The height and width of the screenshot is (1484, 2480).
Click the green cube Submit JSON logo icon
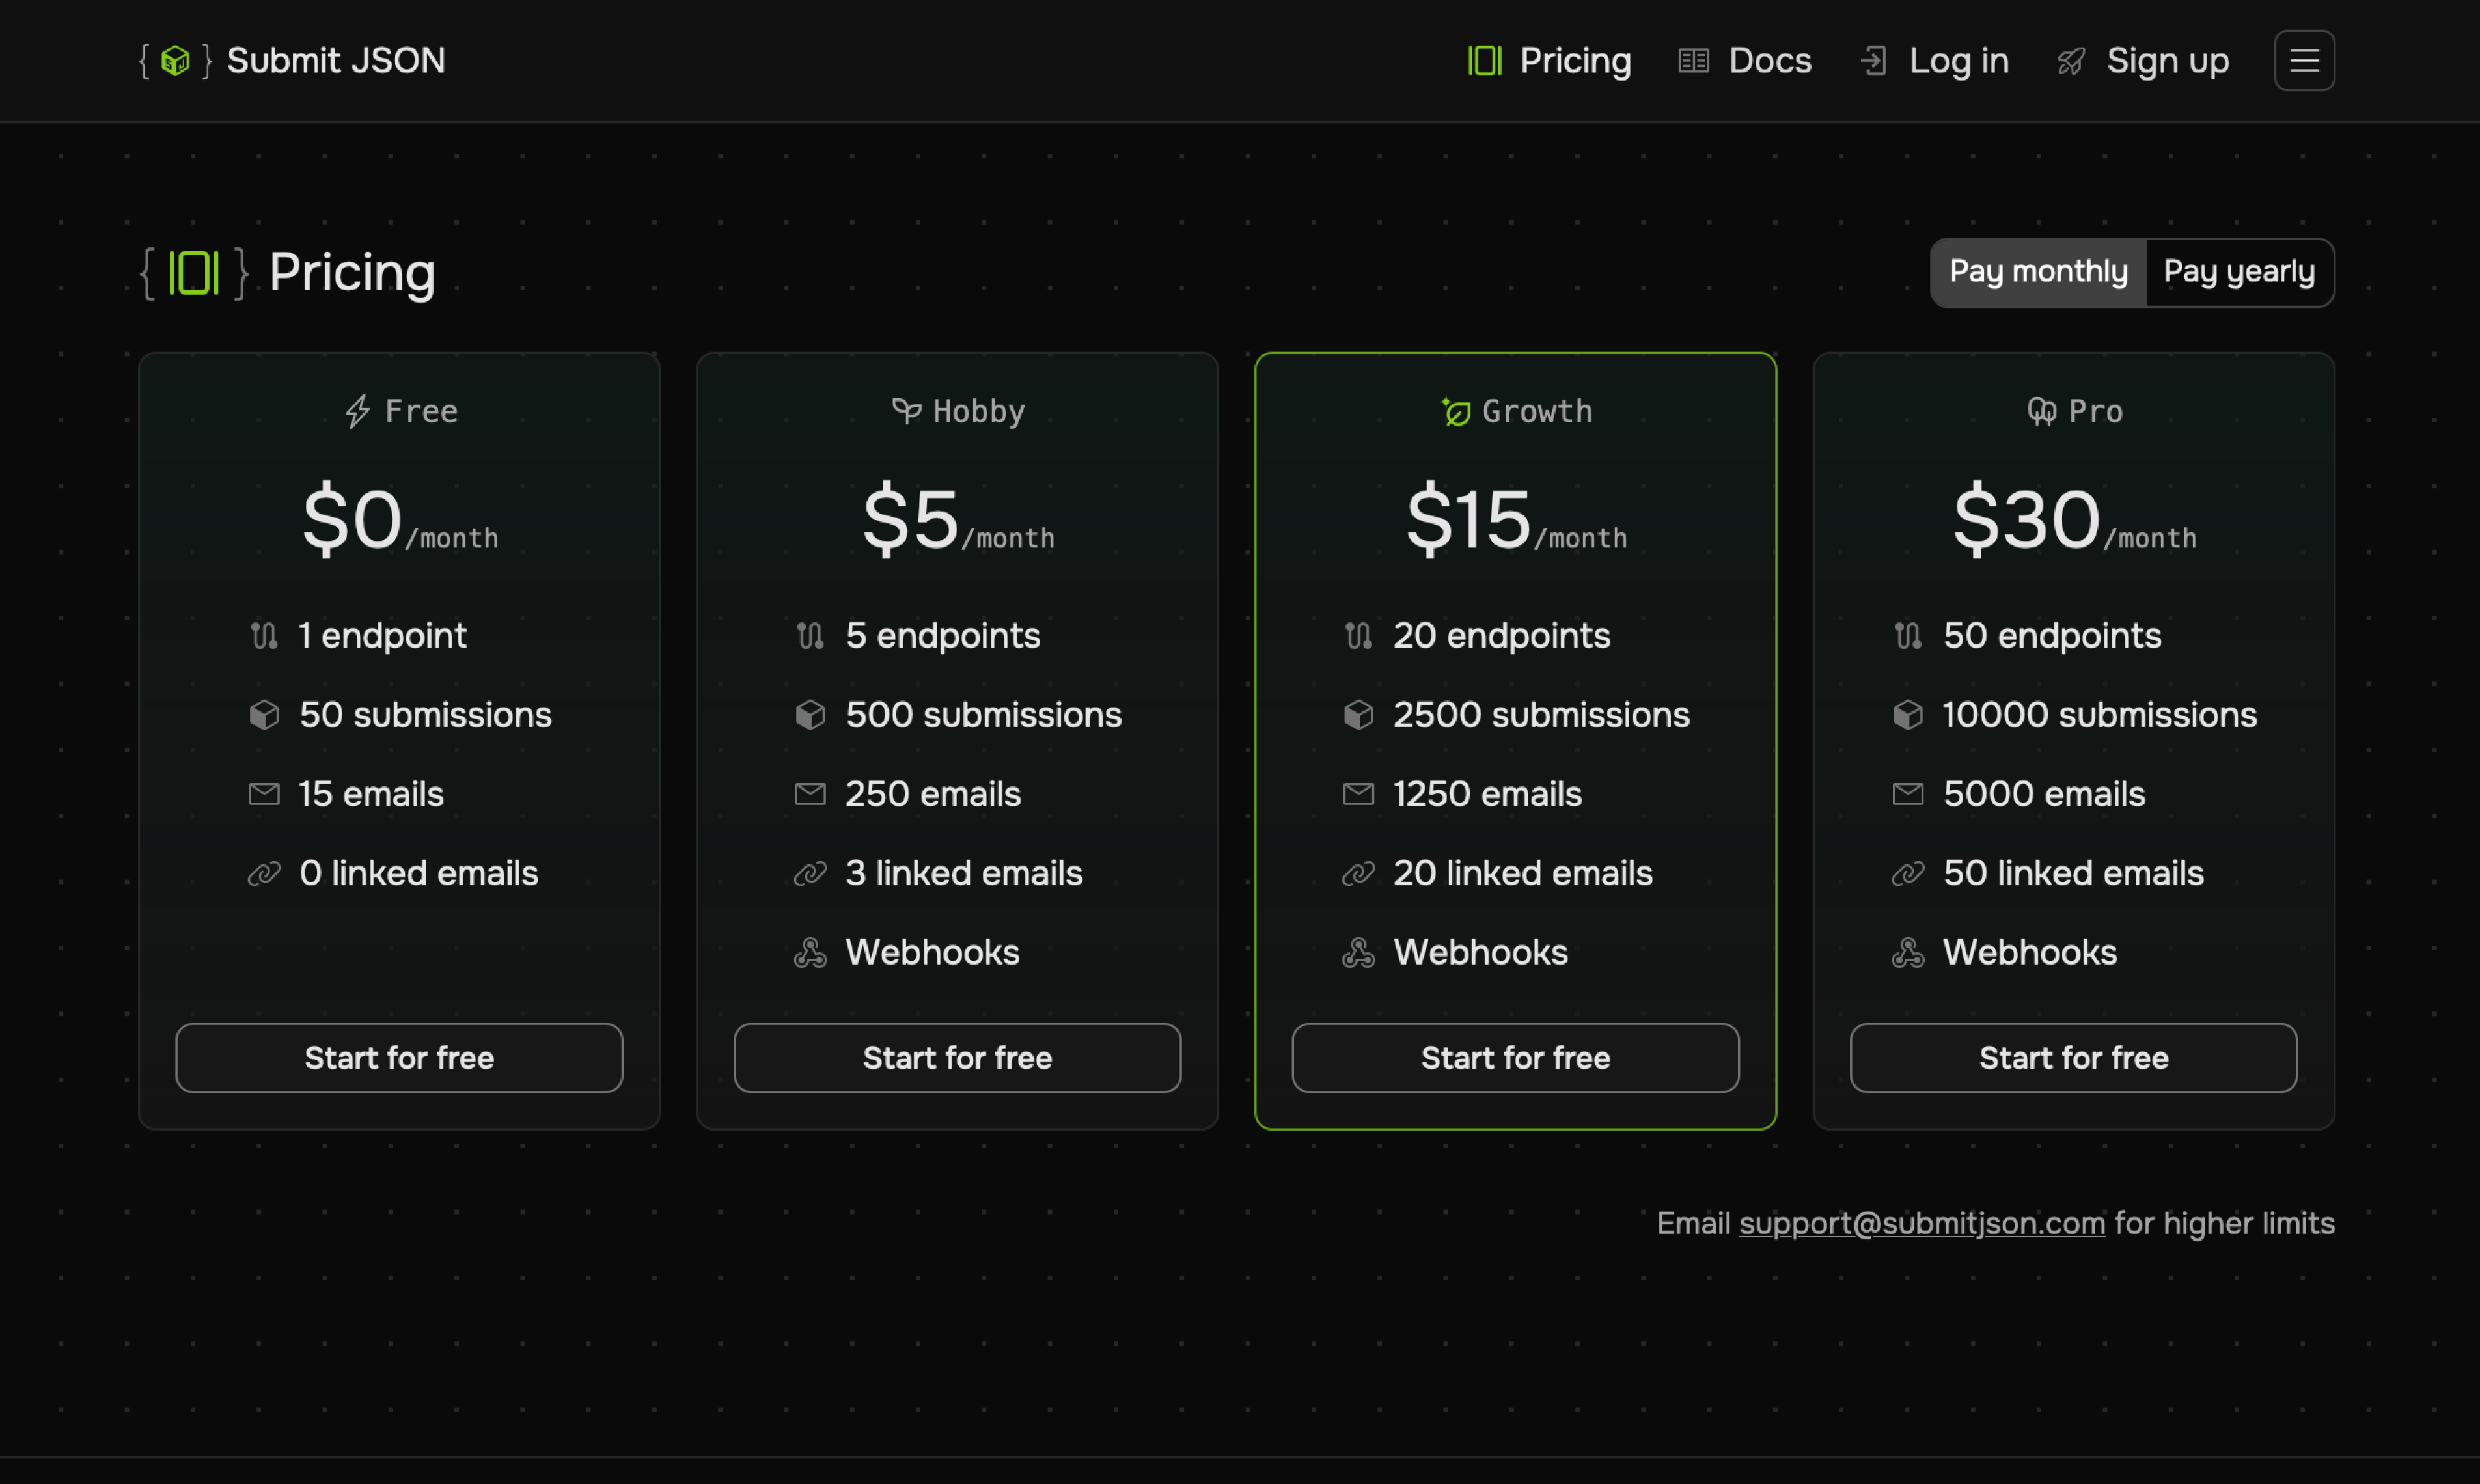point(175,61)
